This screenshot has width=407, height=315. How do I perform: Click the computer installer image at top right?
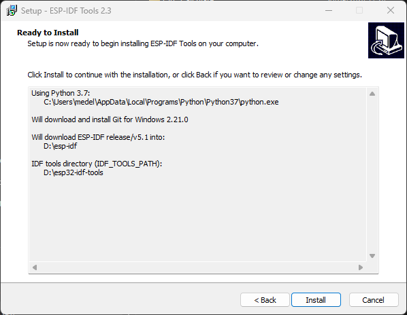pyautogui.click(x=386, y=40)
